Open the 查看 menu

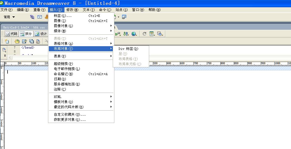39,10
